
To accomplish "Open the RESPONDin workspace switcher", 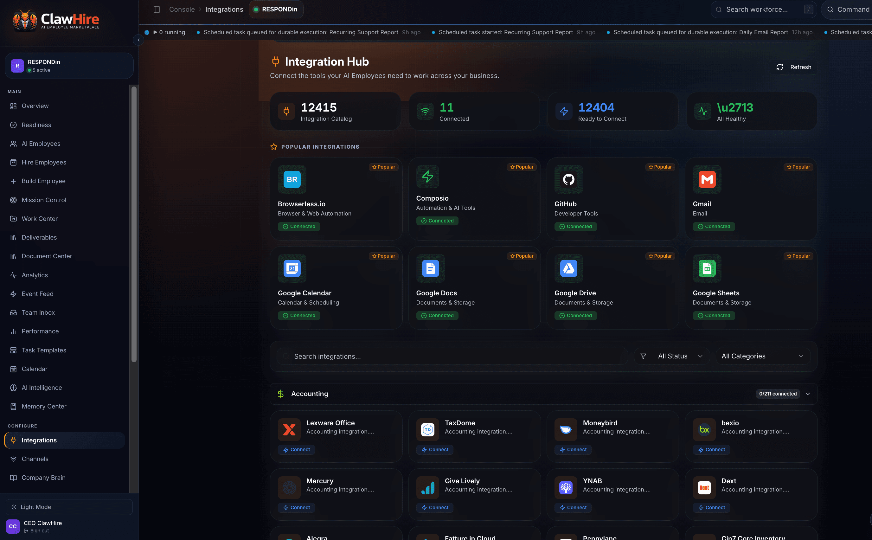I will 69,66.
